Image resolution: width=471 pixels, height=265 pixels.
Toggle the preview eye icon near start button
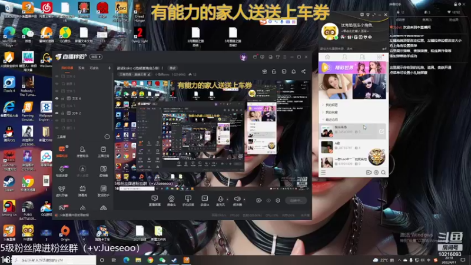[268, 200]
